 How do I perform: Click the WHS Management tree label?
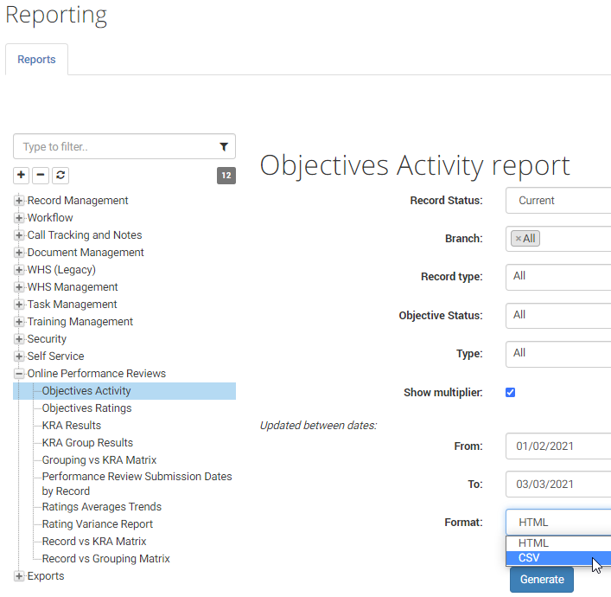72,287
